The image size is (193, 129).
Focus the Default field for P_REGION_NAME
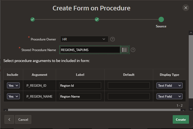click(x=129, y=96)
